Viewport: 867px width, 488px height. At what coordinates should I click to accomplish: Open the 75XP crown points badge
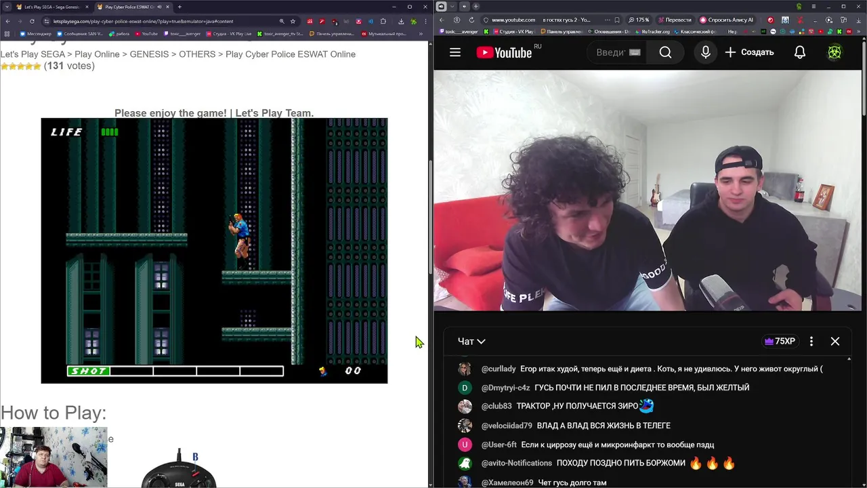pos(780,342)
